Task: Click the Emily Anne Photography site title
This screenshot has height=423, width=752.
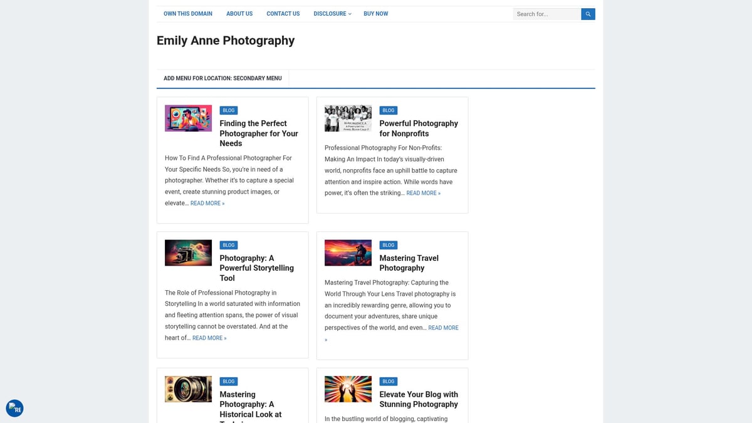Action: point(226,41)
